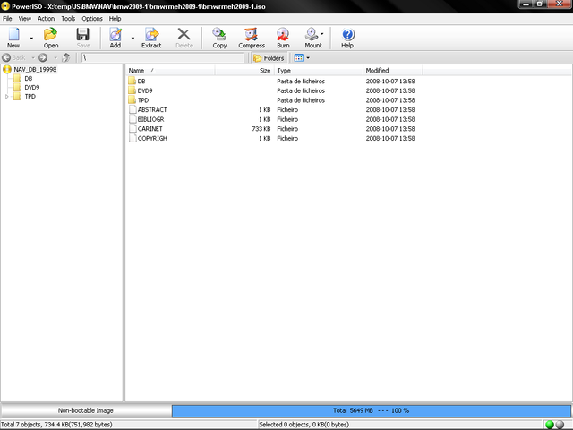Sort by the Type column header

(319, 71)
